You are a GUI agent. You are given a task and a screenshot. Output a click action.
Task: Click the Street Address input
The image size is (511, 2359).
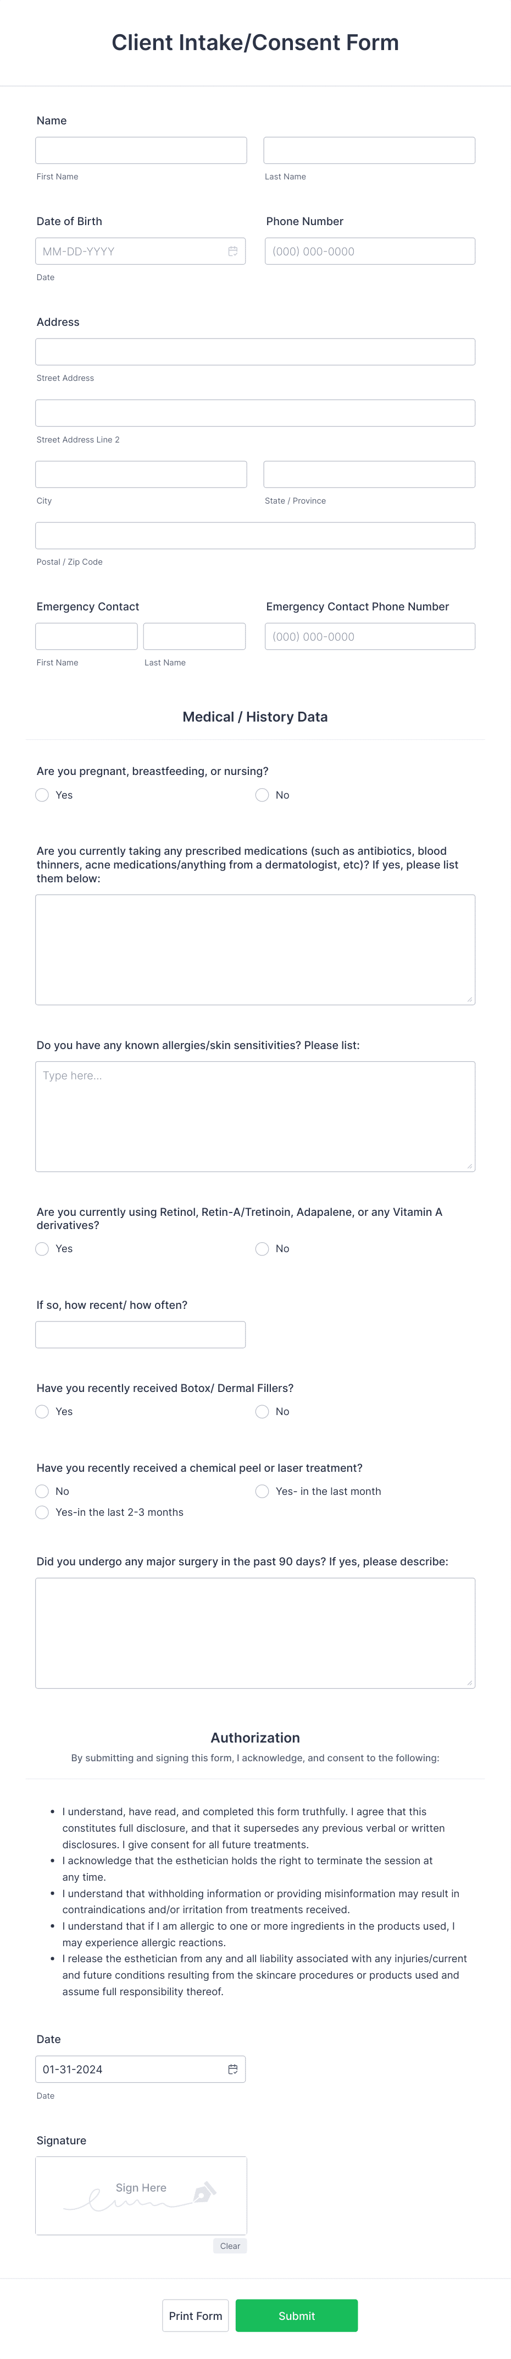point(255,351)
